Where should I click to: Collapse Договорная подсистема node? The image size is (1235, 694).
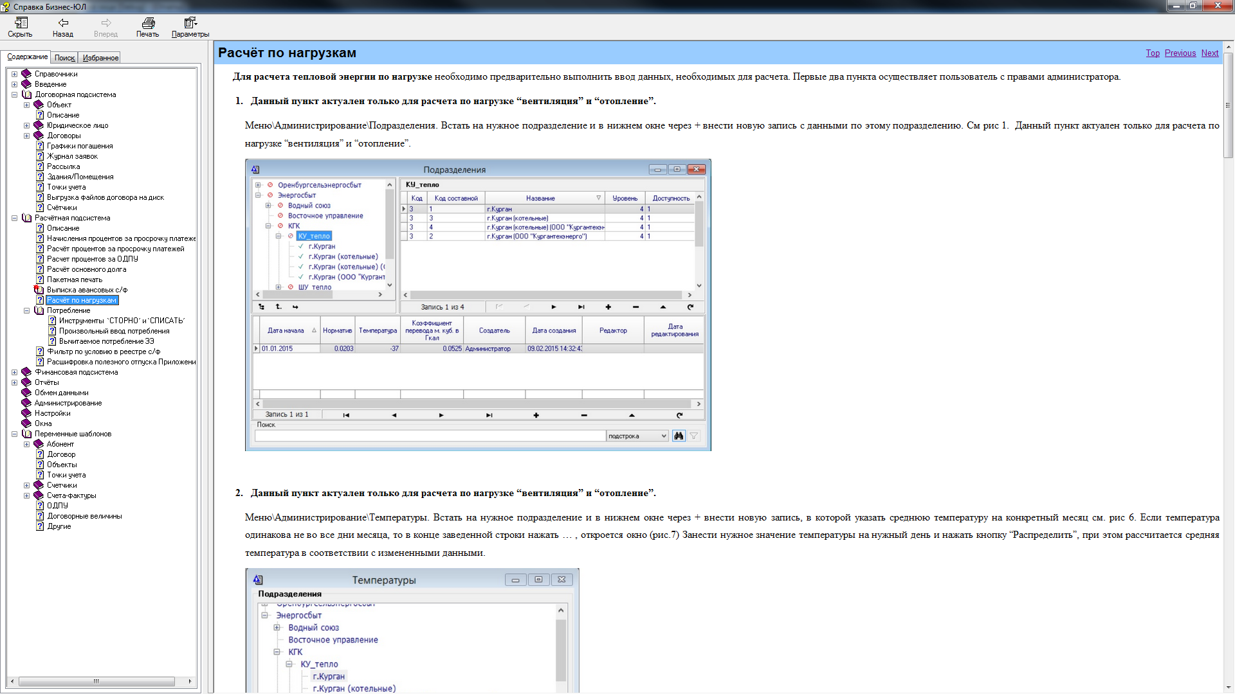click(14, 94)
